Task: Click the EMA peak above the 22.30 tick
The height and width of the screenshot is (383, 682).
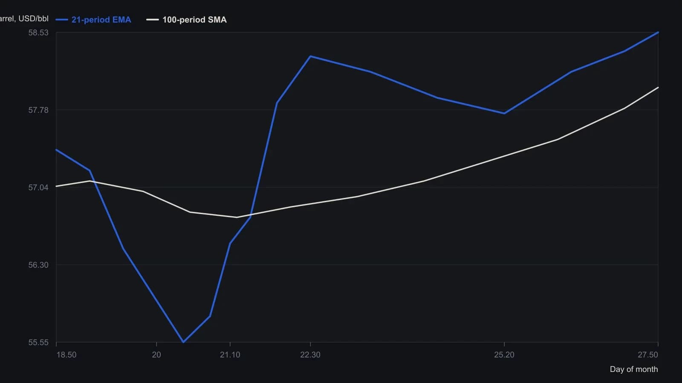Action: pyautogui.click(x=310, y=56)
